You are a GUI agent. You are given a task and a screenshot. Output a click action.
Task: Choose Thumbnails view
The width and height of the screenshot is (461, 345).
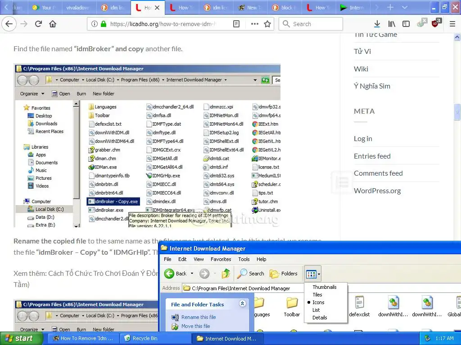click(324, 287)
